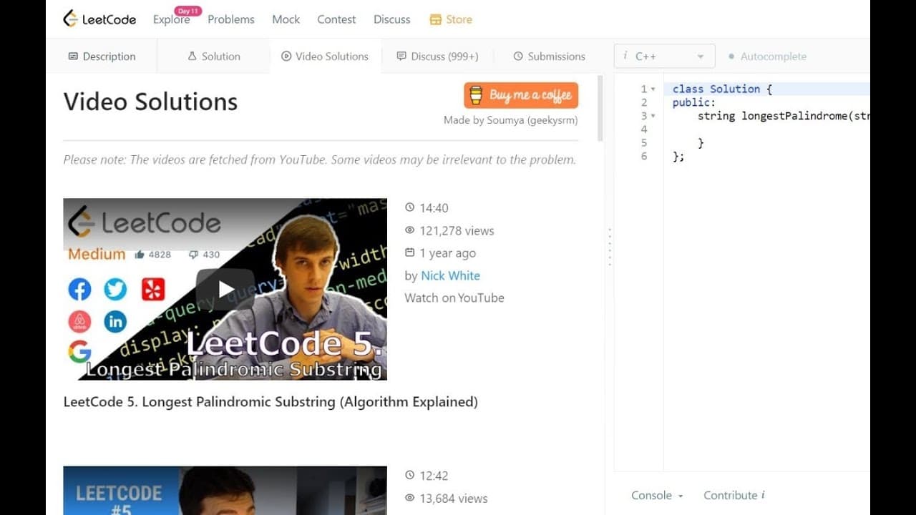Click the Submissions clock icon
Viewport: 916px width, 515px height.
click(x=518, y=56)
